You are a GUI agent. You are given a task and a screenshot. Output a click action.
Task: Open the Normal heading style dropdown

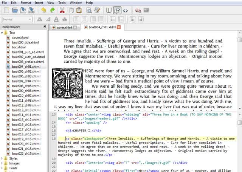pyautogui.click(x=17, y=19)
